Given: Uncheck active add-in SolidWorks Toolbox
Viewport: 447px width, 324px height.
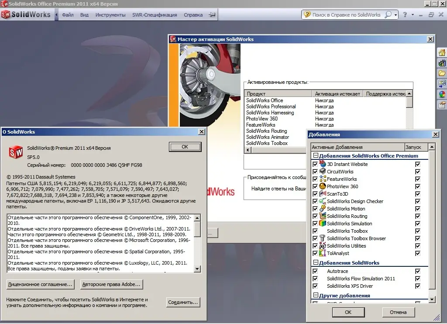Looking at the screenshot, I should 315,231.
